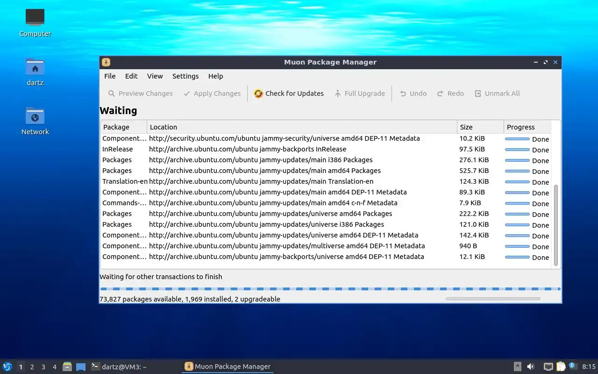This screenshot has width=598, height=374.
Task: Click the eject removable media tray icon
Action: tap(518, 367)
